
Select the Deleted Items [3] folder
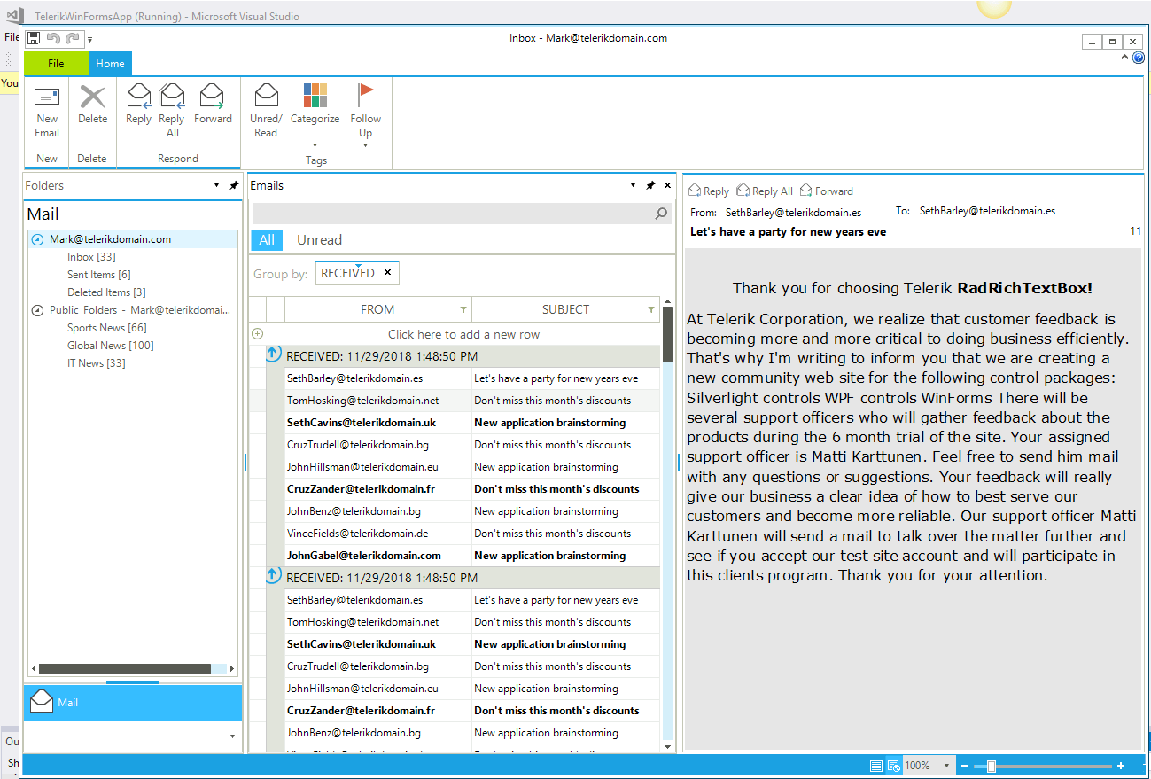coord(106,292)
